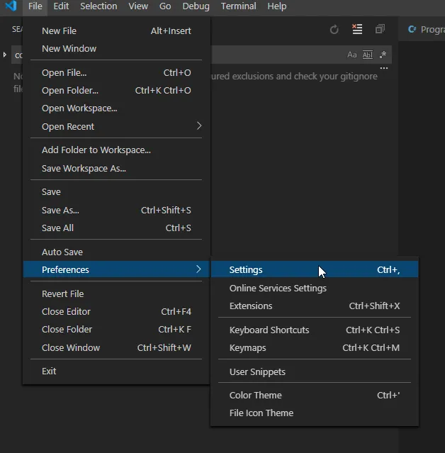Choose Open Workspace... entry
Screen dimensions: 445x453
[x=116, y=108]
